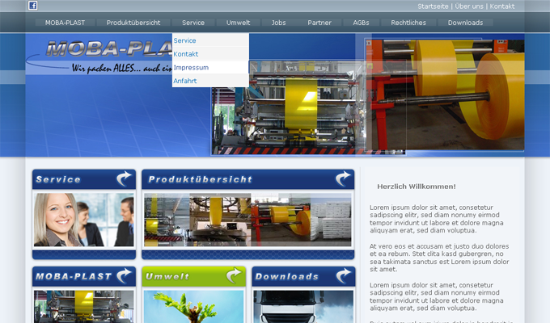
Task: Click the arrow icon on the Umwelt card
Action: 234,275
